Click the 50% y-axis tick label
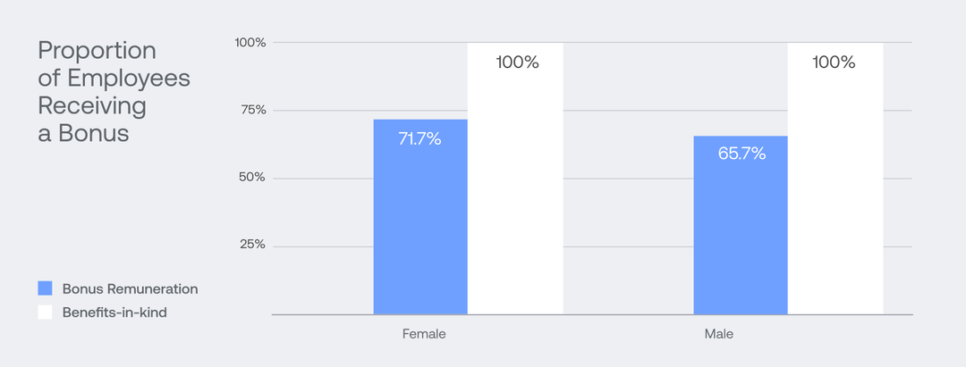 click(252, 178)
